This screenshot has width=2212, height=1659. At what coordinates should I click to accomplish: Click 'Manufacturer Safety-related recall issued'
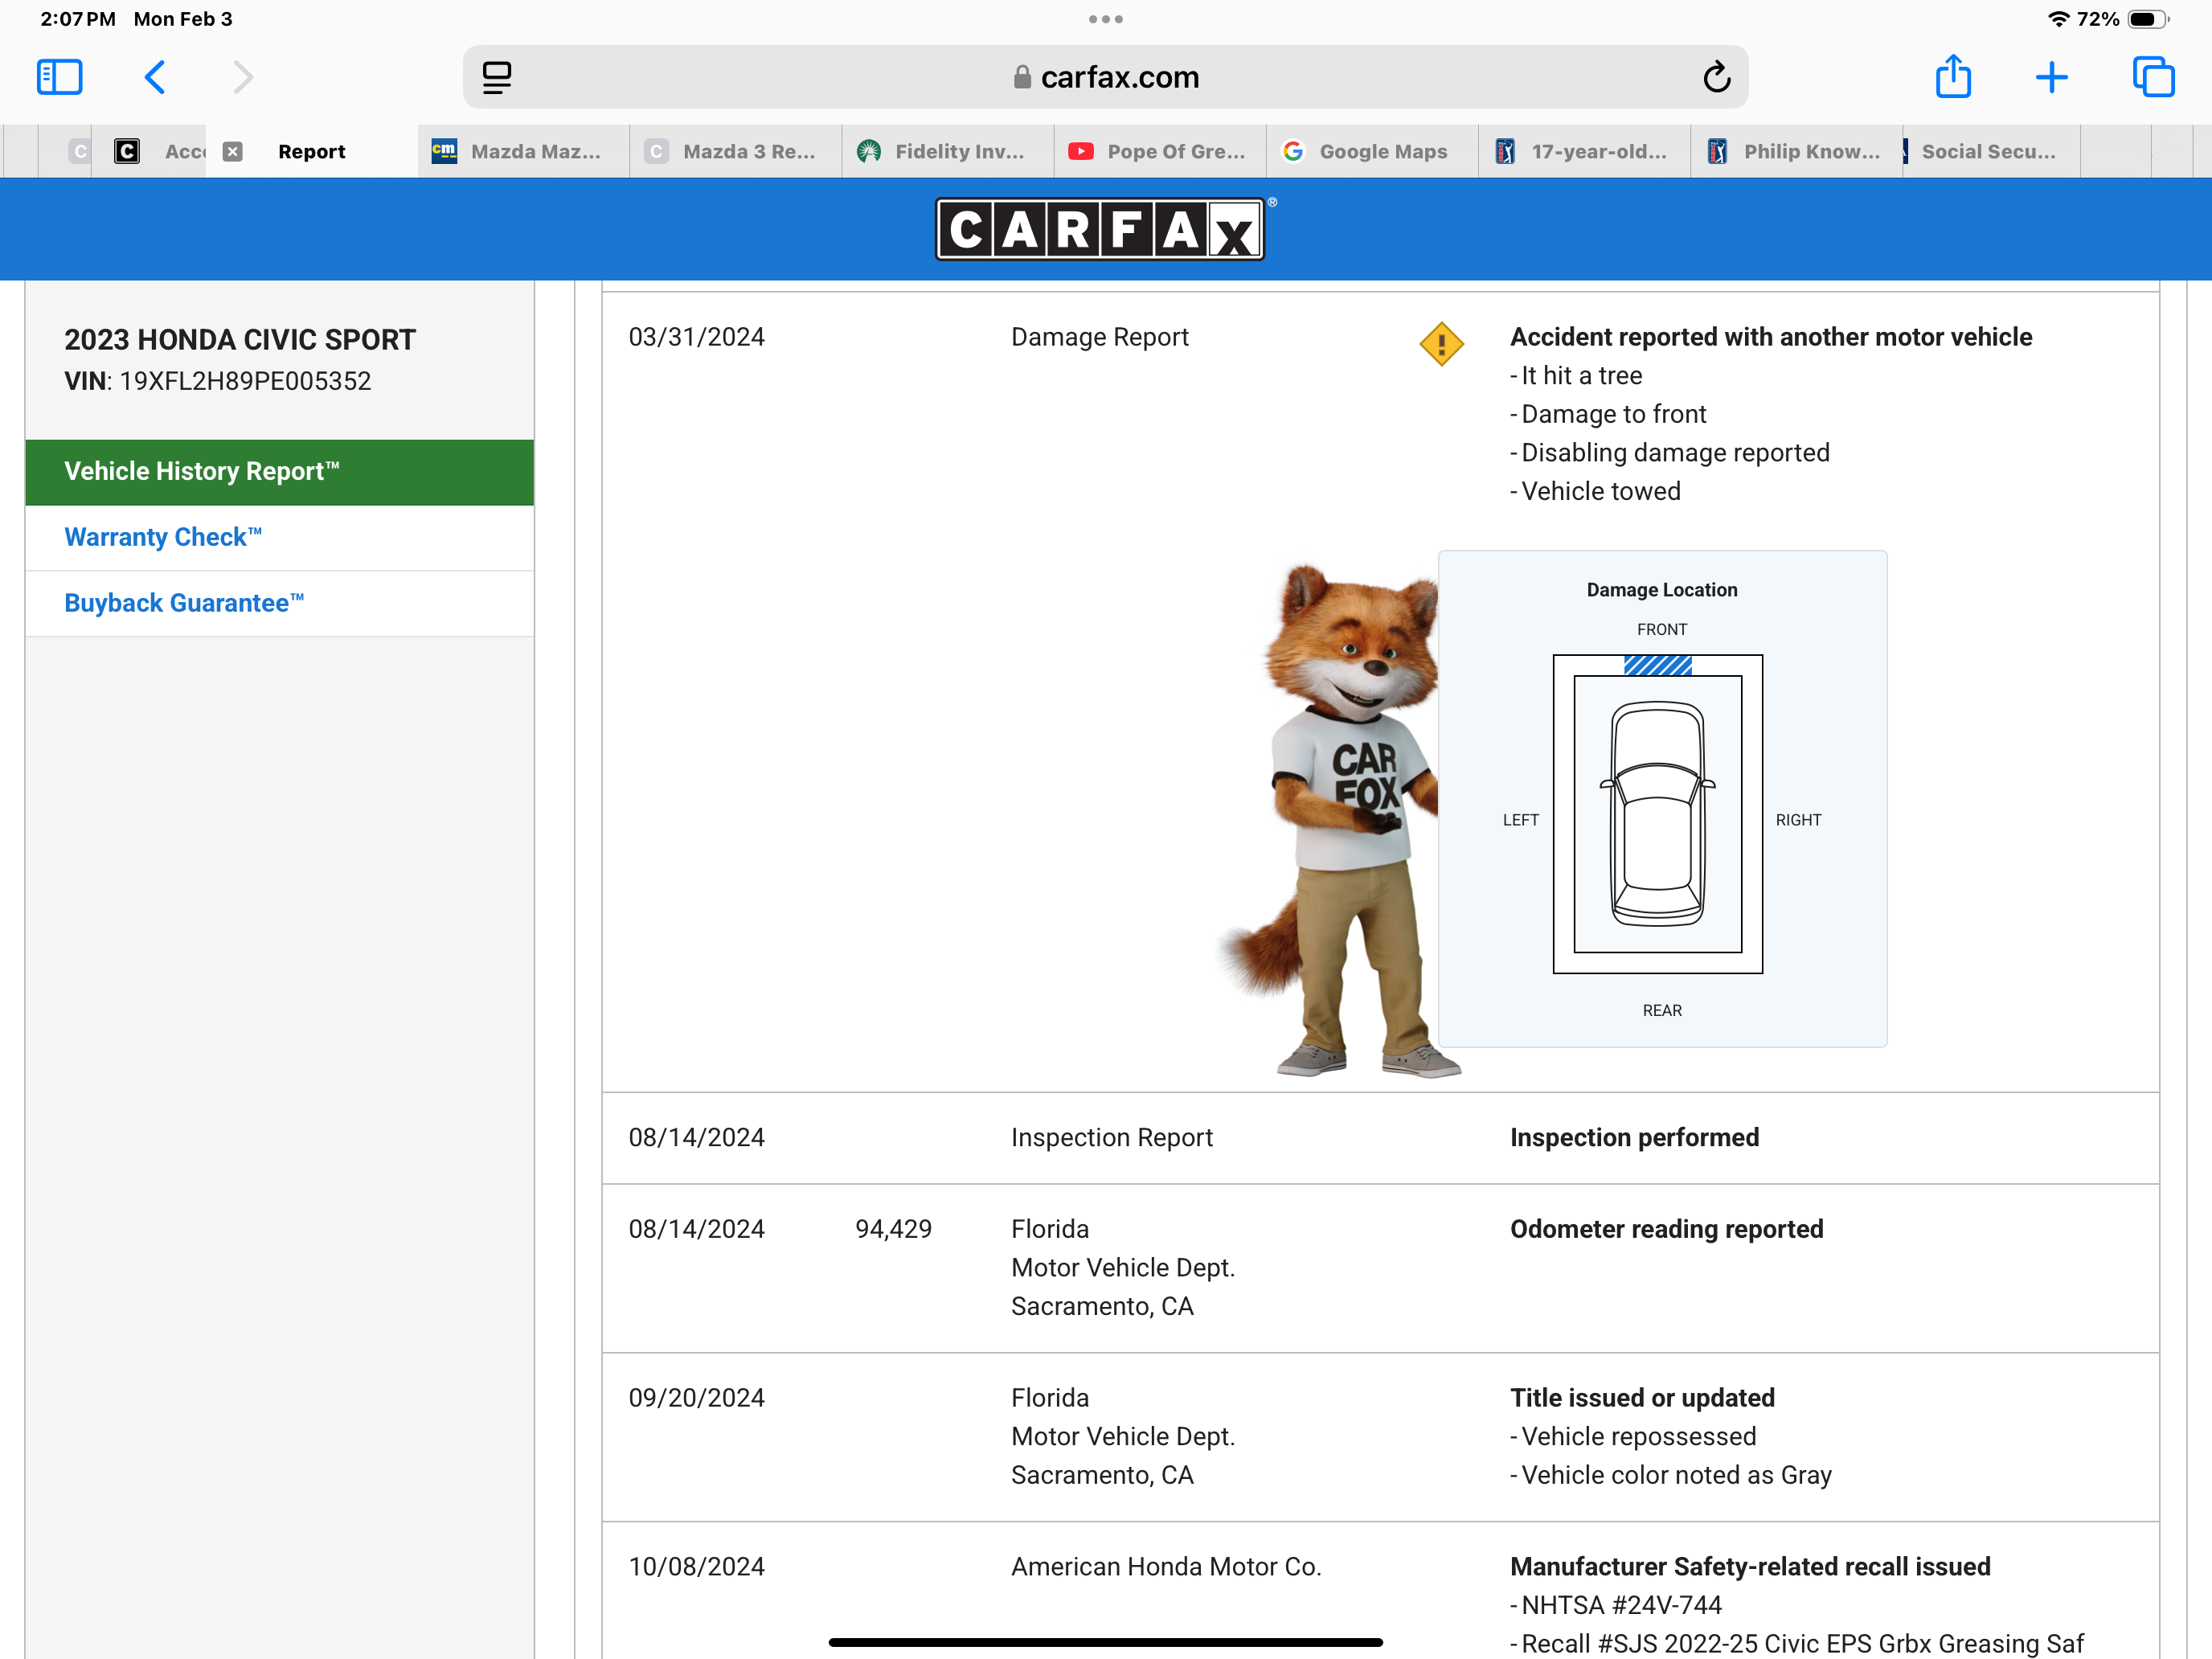(1750, 1567)
